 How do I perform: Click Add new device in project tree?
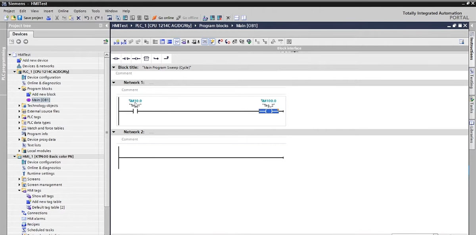[35, 61]
